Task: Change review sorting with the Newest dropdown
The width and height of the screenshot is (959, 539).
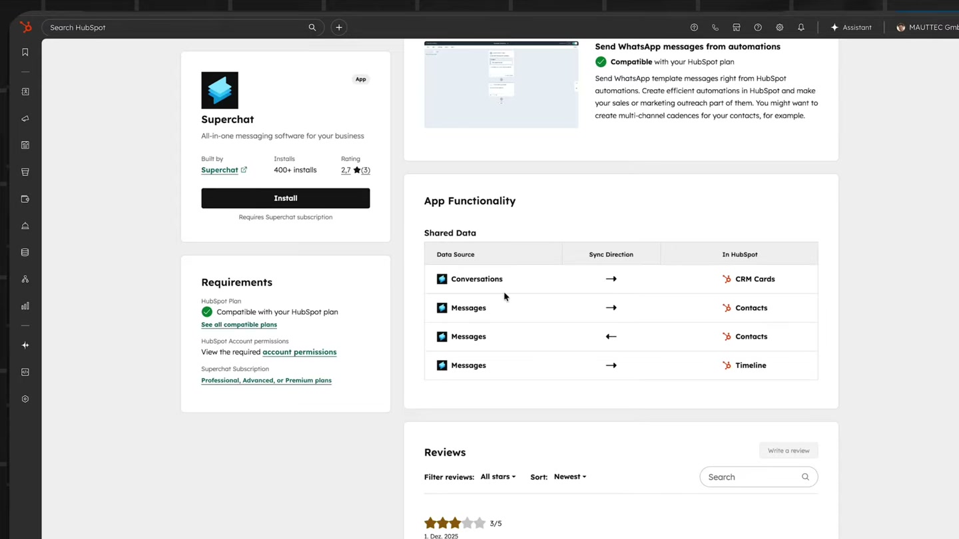Action: (x=569, y=476)
